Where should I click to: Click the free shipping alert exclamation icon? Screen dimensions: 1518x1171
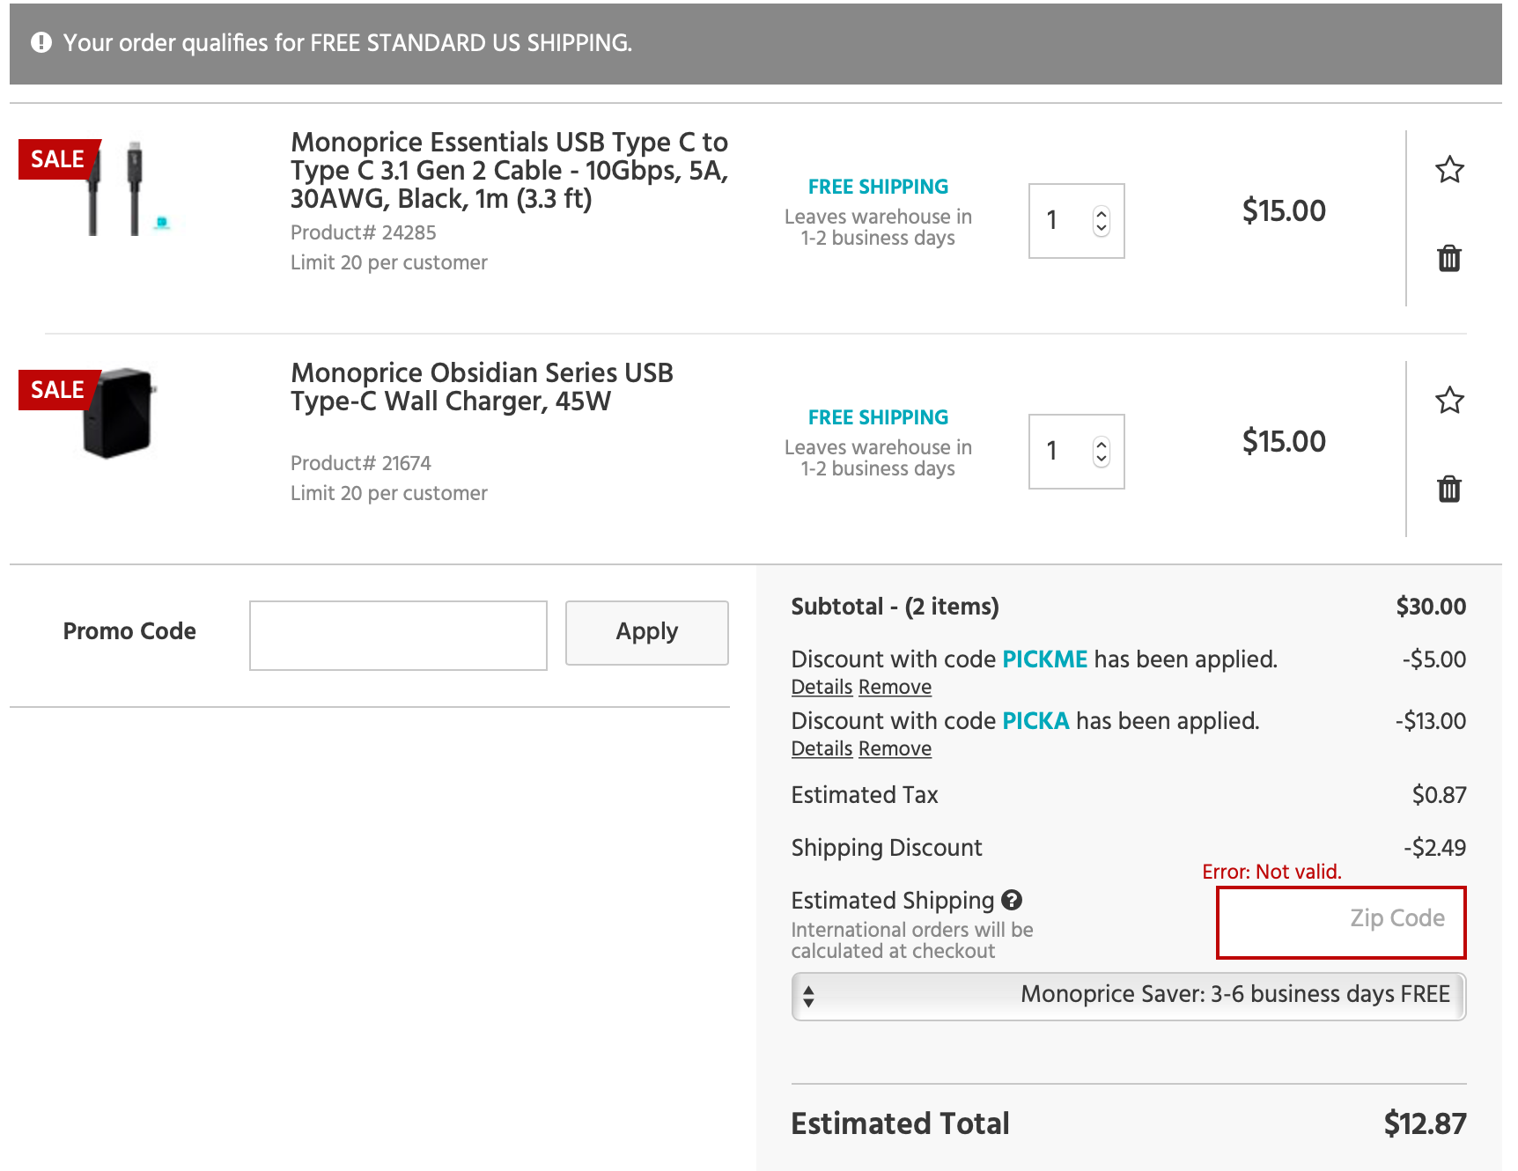pyautogui.click(x=41, y=42)
